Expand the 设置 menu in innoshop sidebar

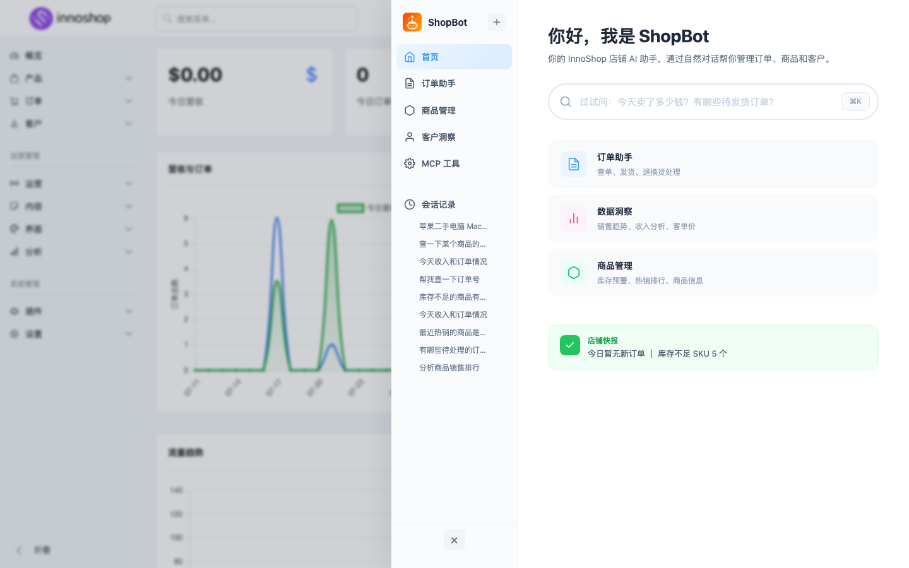(x=71, y=334)
